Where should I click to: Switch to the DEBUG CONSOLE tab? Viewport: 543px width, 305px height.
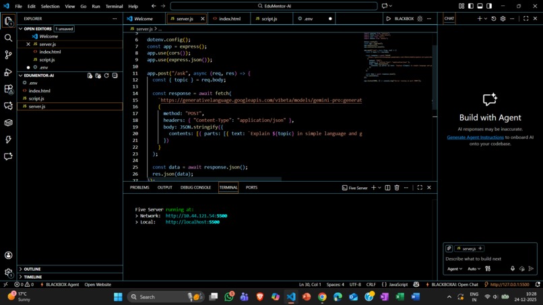tap(195, 187)
